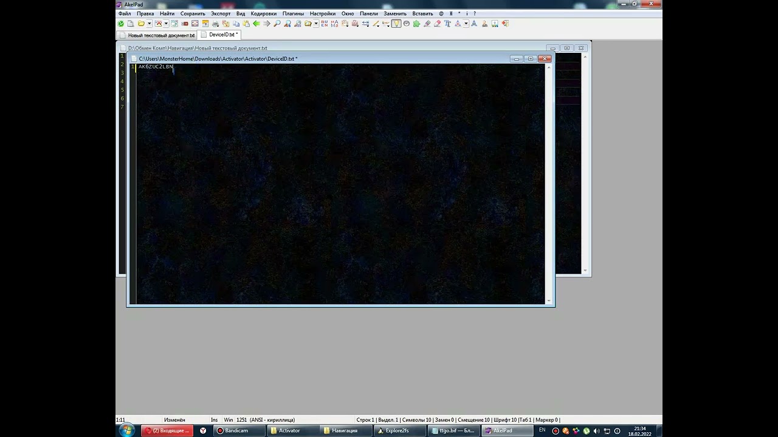The image size is (778, 437).
Task: Click the EN language indicator in taskbar
Action: pos(542,430)
